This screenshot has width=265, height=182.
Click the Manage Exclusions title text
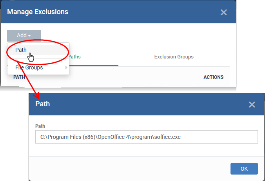coord(38,12)
